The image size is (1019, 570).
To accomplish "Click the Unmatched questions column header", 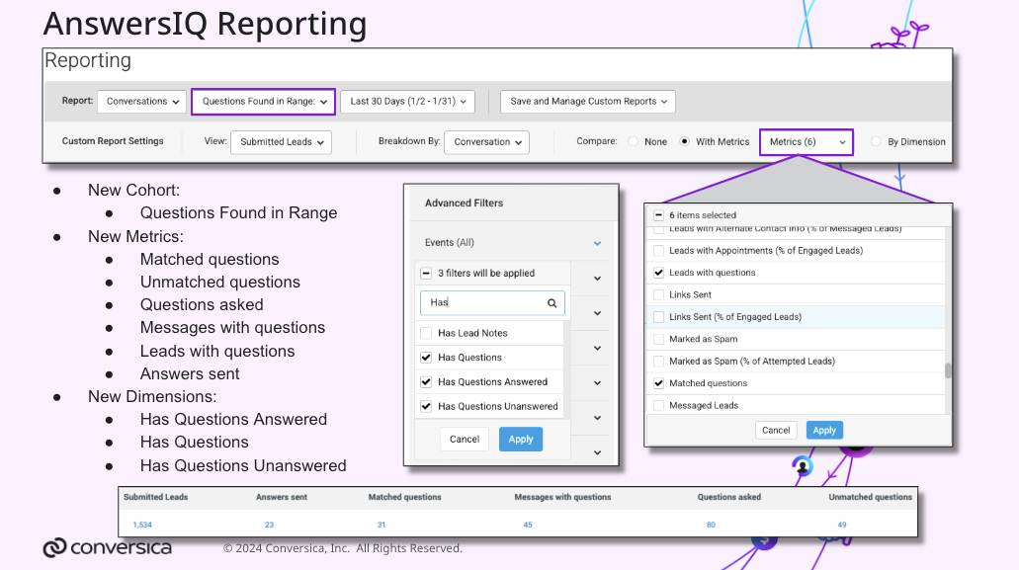I will pyautogui.click(x=870, y=497).
